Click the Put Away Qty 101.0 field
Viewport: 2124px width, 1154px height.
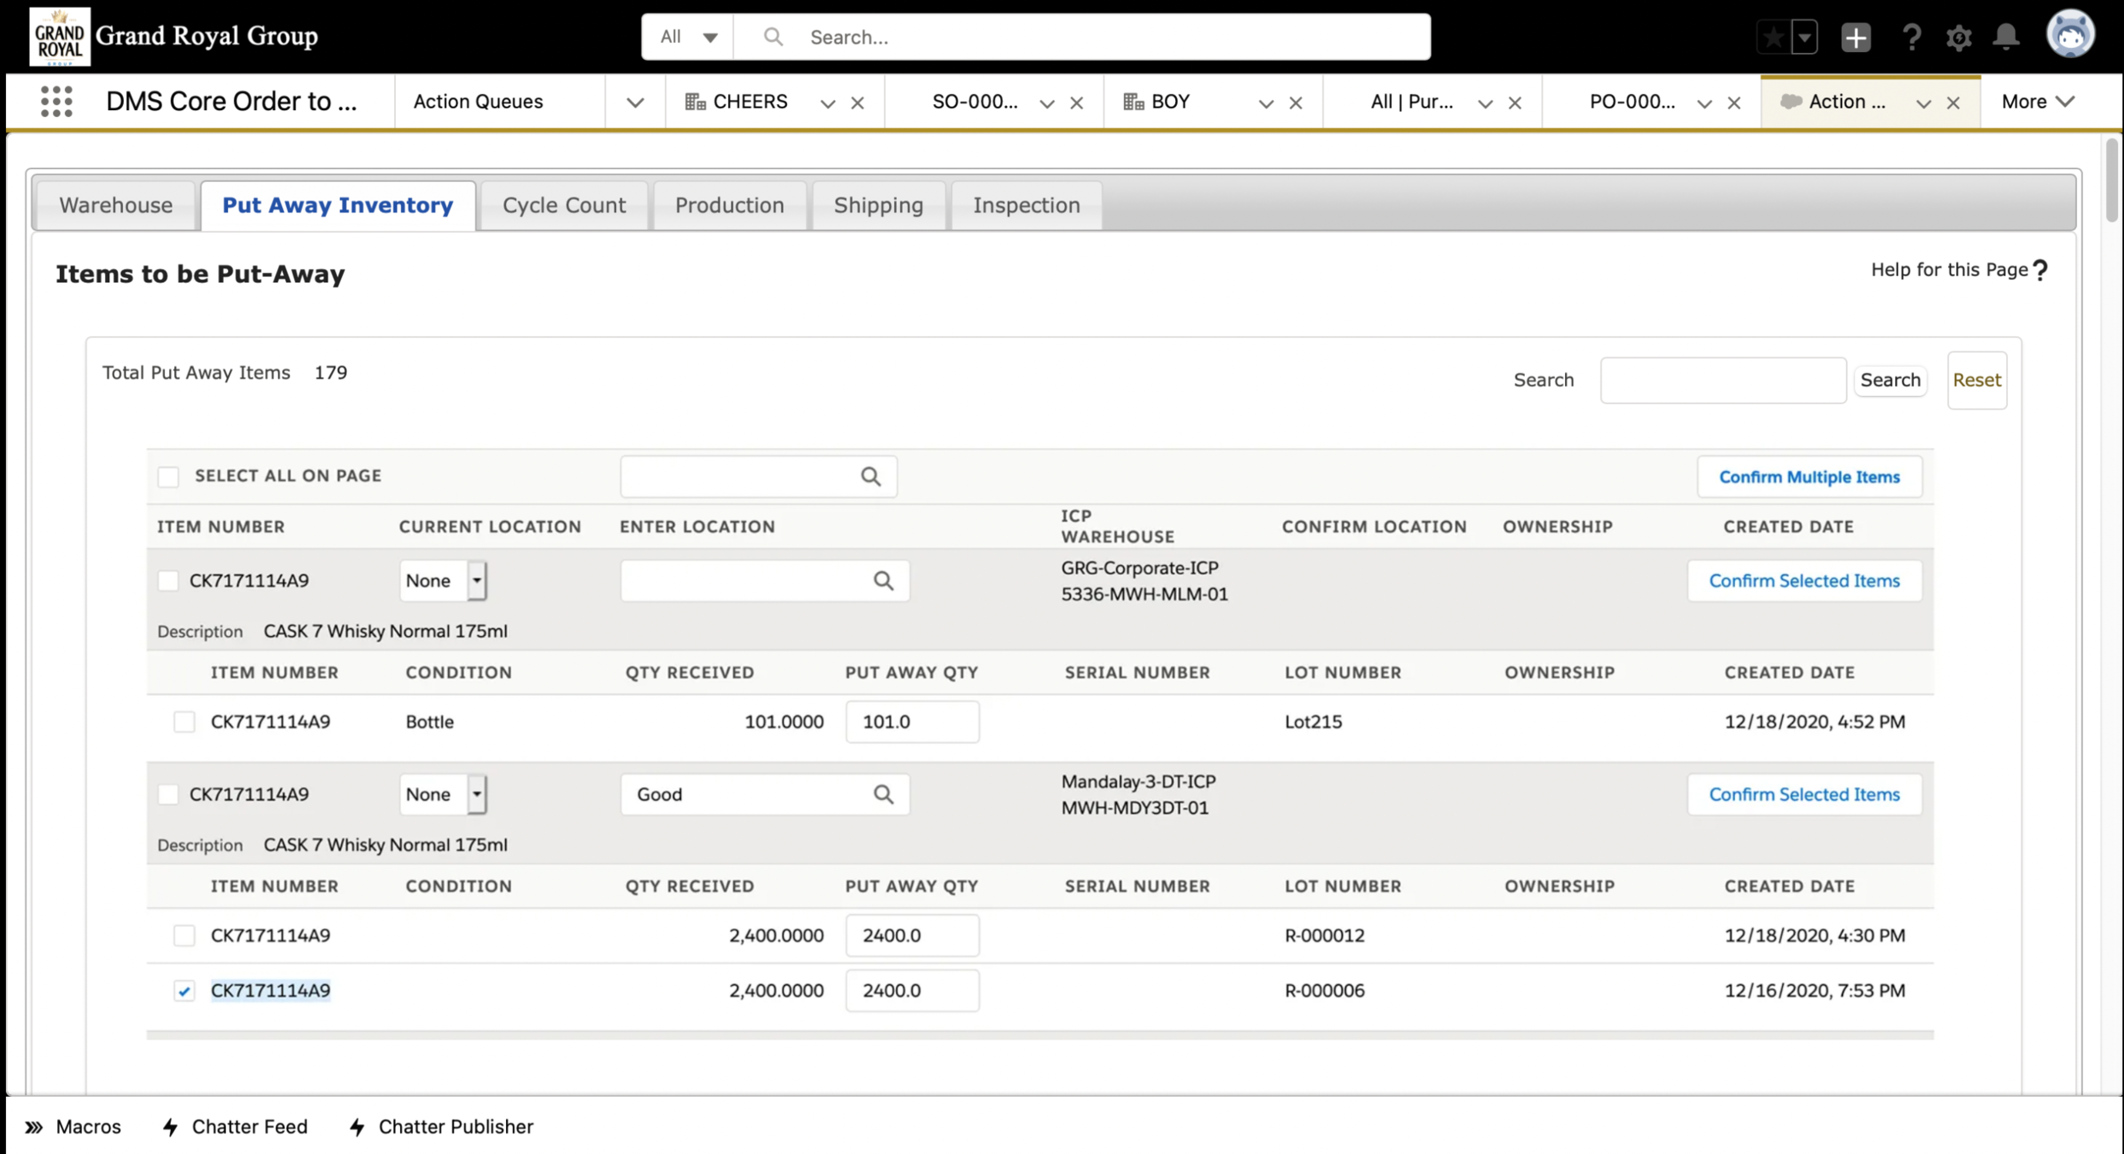911,721
